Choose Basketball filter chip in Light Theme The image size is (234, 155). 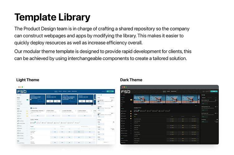point(50,123)
